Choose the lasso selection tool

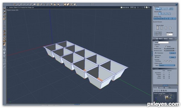tap(4, 64)
